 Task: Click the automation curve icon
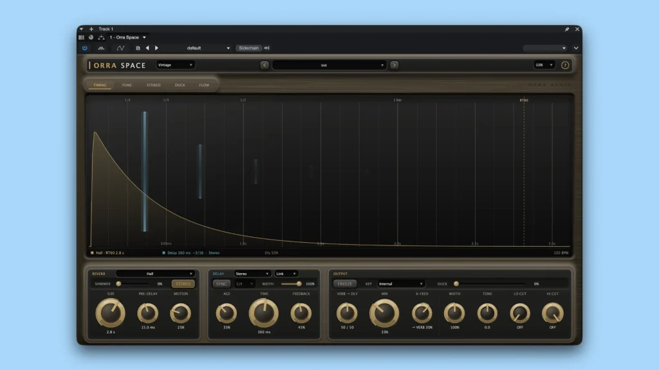click(x=120, y=48)
